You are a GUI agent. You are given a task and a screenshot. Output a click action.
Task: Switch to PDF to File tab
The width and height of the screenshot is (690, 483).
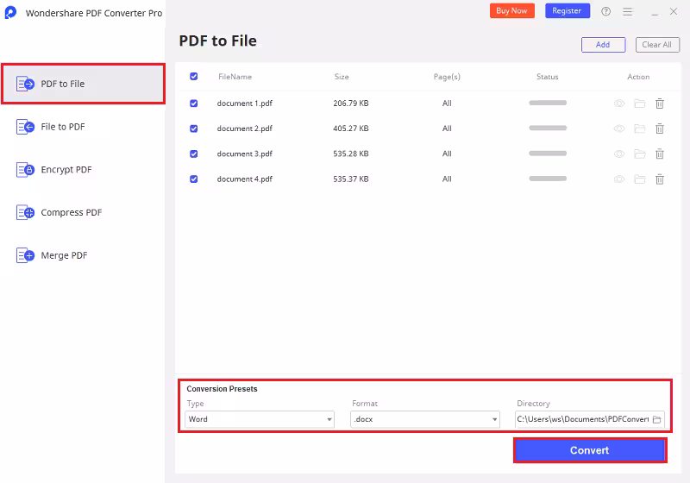click(x=83, y=84)
